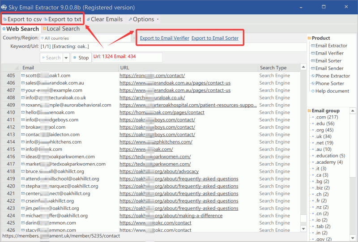Select the .ca (3) email group

click(322, 175)
